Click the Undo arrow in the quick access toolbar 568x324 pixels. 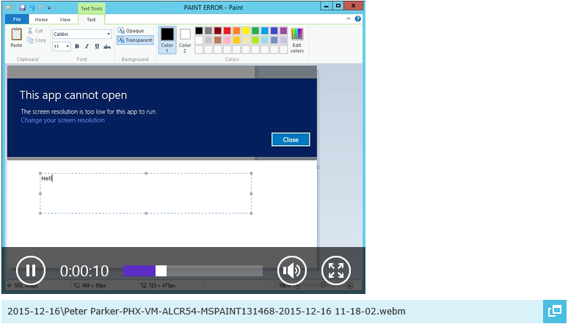tap(32, 7)
